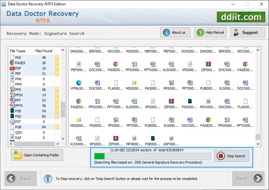Open the Help Manual
The width and height of the screenshot is (269, 190).
coord(210,32)
